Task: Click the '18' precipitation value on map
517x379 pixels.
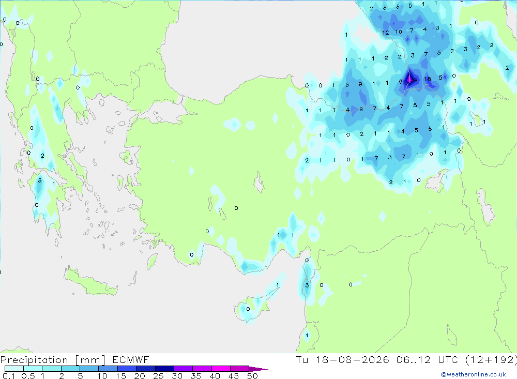Action: [428, 79]
